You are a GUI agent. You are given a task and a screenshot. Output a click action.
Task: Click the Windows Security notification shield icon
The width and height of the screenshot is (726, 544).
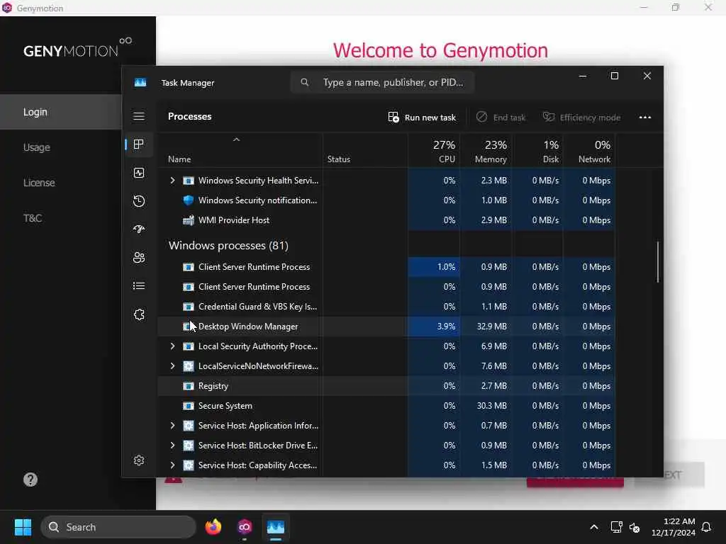pos(189,200)
